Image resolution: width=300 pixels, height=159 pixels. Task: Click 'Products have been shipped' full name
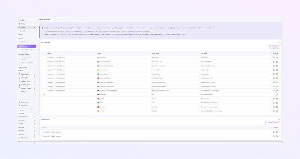click(209, 103)
